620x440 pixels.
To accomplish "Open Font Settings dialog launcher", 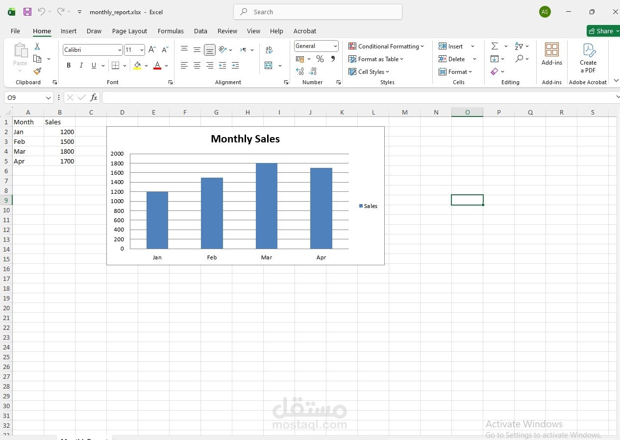I will tap(170, 82).
